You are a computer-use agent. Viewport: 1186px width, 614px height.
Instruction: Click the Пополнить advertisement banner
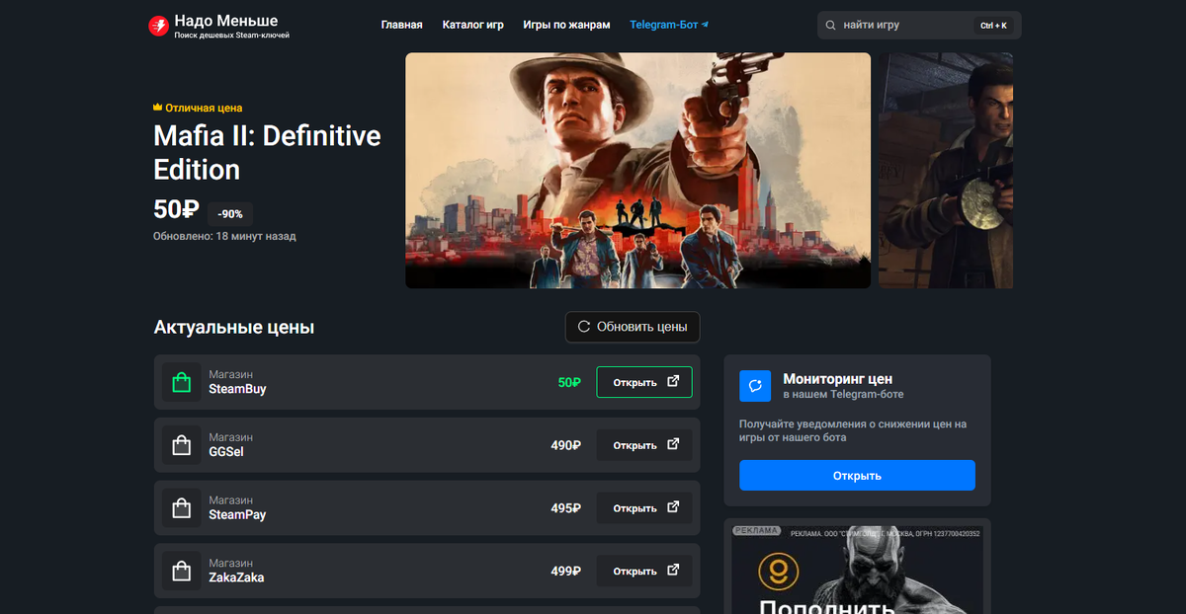(857, 569)
